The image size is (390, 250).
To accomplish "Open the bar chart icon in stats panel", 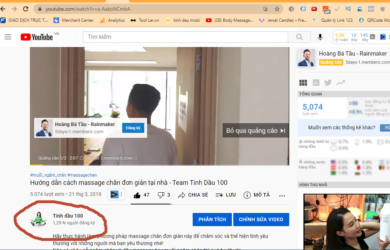I will coord(316,83).
